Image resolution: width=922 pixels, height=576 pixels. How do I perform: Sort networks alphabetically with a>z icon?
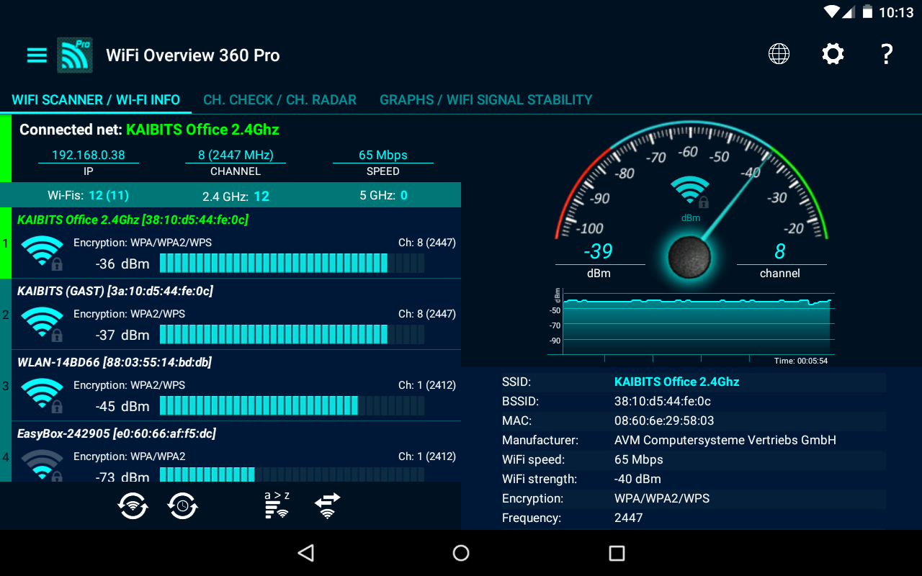277,505
